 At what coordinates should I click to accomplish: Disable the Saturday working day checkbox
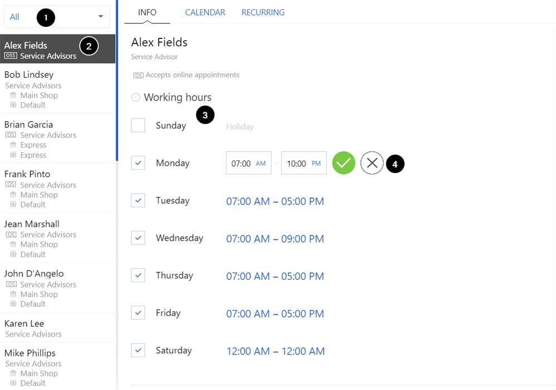pyautogui.click(x=138, y=351)
